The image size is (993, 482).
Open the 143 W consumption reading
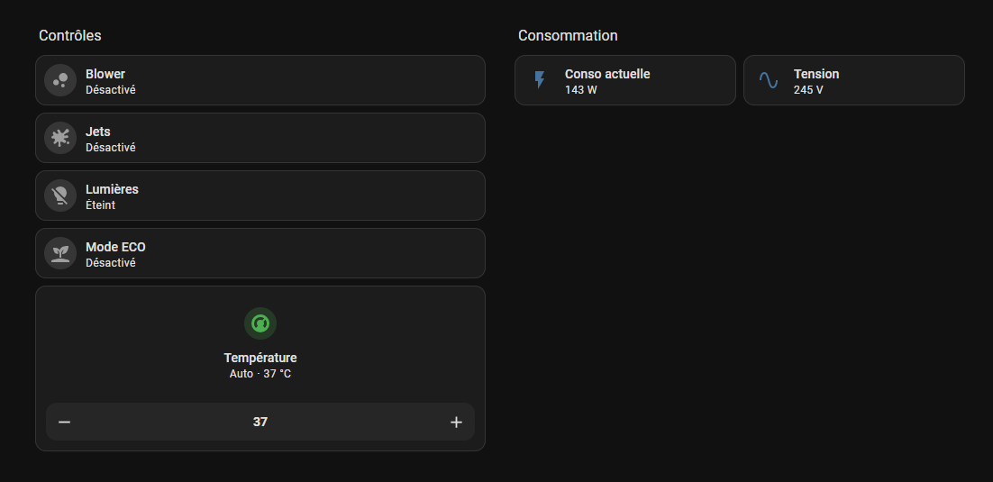[581, 90]
